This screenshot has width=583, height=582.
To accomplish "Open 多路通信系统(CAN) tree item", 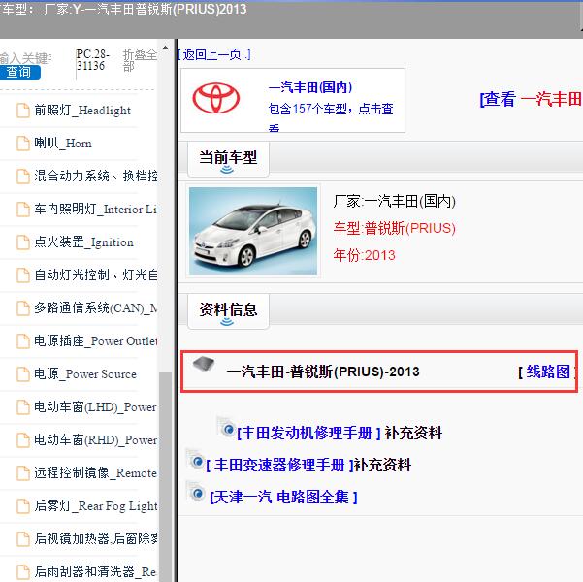I will click(96, 307).
